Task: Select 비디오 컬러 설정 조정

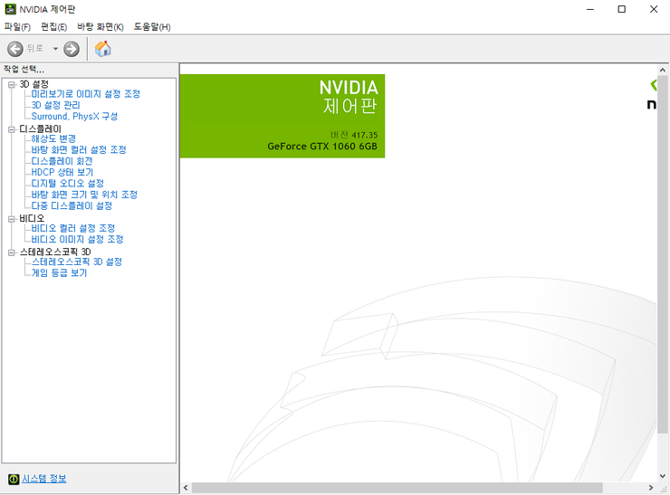Action: tap(73, 228)
